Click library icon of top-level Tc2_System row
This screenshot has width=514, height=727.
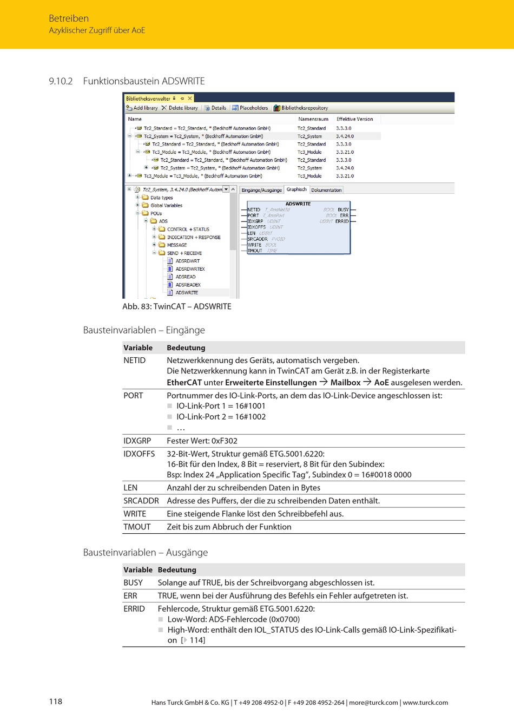tap(139, 136)
